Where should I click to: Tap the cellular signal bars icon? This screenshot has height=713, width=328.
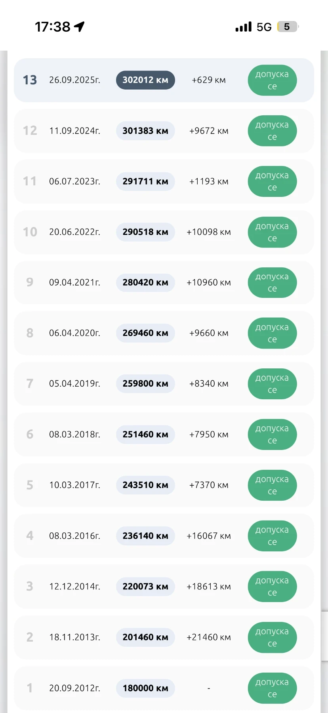click(x=243, y=27)
